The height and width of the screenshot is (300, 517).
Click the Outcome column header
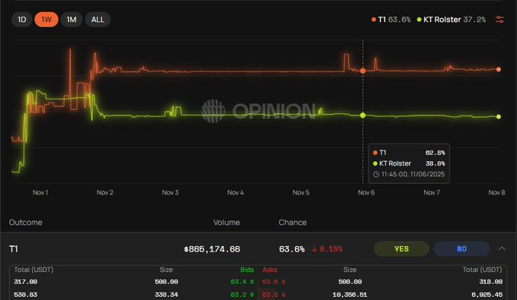coord(25,223)
